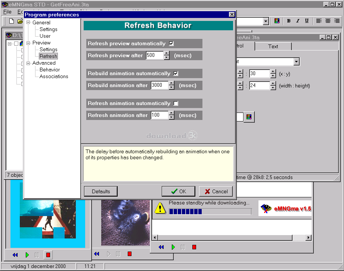This screenshot has width=344, height=271.
Task: Play the middle sea anemone preview
Action: tap(108, 254)
